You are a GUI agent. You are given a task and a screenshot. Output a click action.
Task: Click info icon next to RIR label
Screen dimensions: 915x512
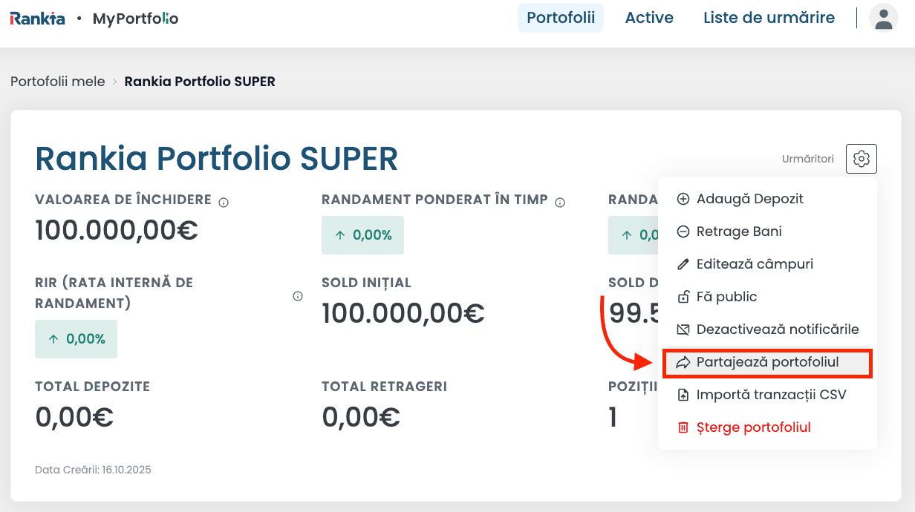298,296
